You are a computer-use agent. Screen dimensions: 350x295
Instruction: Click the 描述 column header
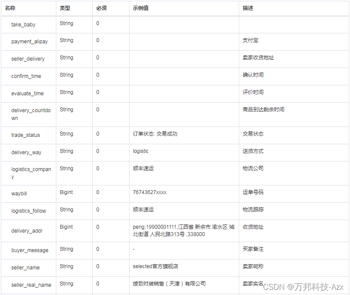[248, 8]
